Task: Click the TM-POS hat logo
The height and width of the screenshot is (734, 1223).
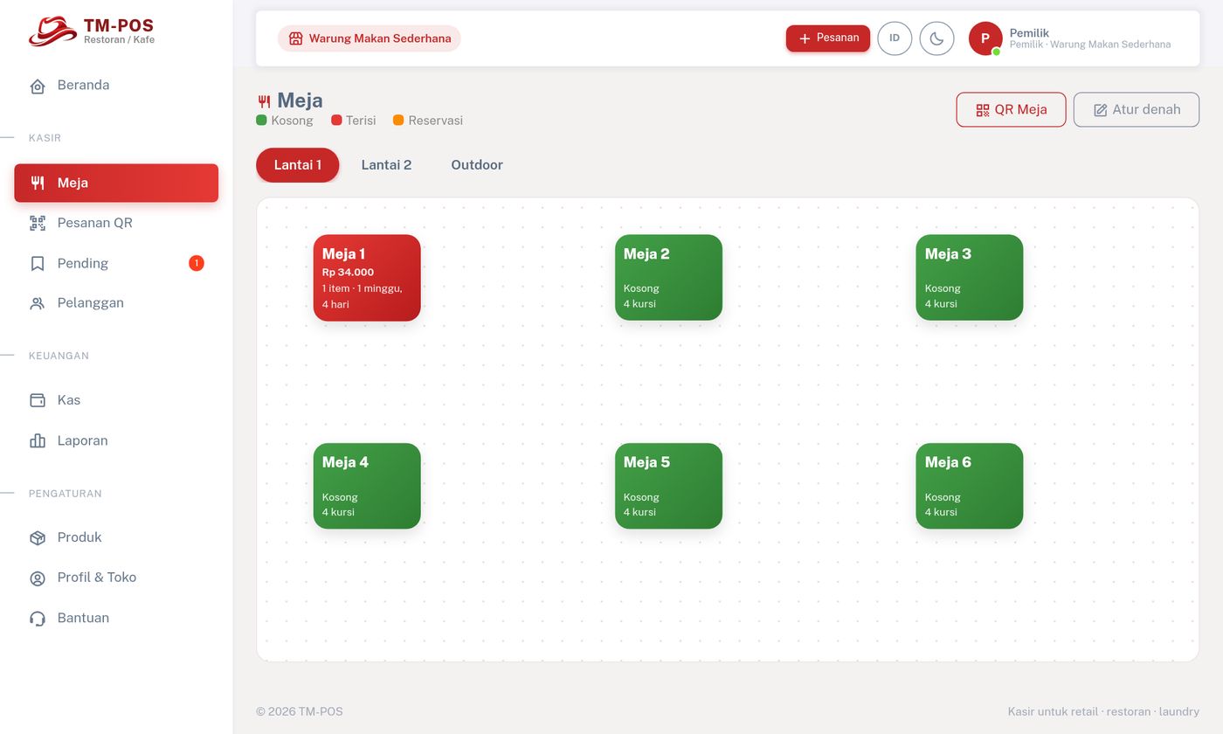Action: pyautogui.click(x=52, y=31)
